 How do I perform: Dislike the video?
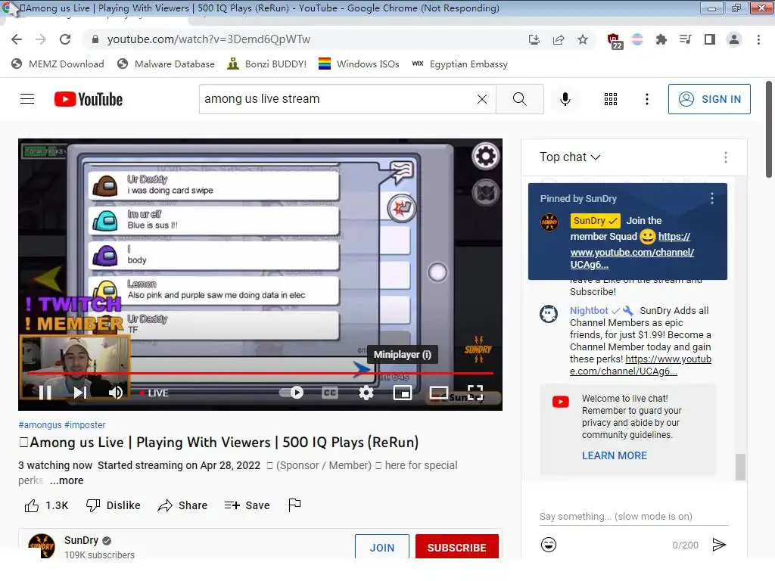(x=114, y=505)
